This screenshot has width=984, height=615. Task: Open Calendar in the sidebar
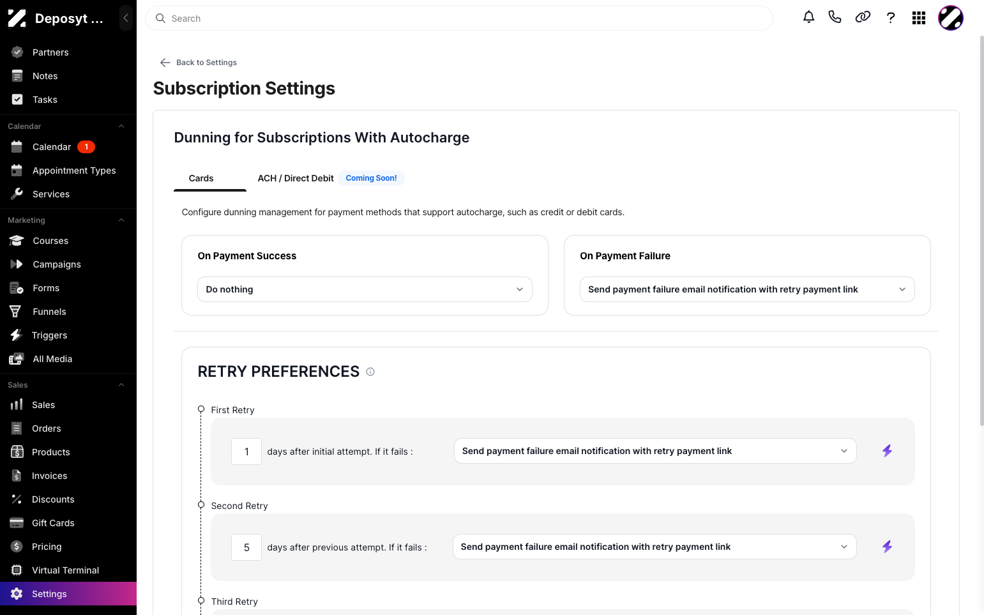[x=68, y=147]
